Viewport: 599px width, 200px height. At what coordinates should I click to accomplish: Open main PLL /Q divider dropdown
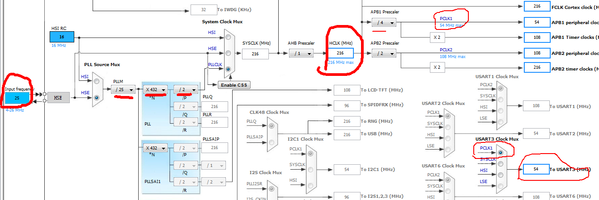point(186,106)
